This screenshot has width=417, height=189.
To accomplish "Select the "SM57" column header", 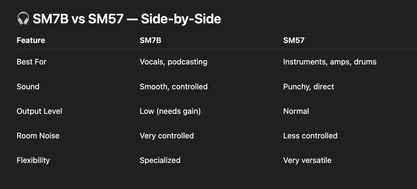I will pos(294,40).
